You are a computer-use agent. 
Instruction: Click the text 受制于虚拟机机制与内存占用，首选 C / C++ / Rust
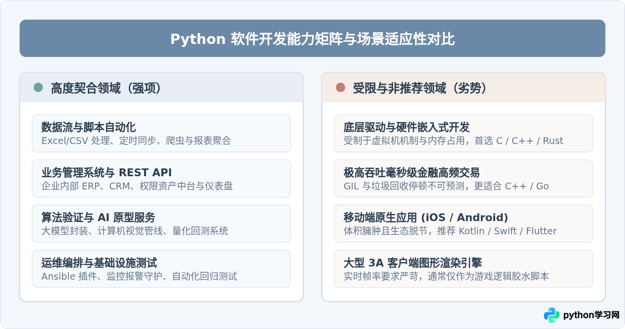(x=454, y=141)
